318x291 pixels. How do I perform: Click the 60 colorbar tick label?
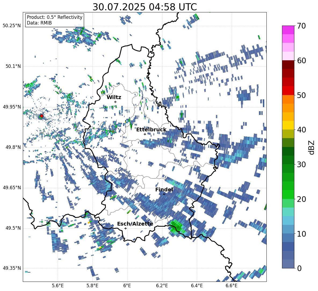tap(301, 61)
